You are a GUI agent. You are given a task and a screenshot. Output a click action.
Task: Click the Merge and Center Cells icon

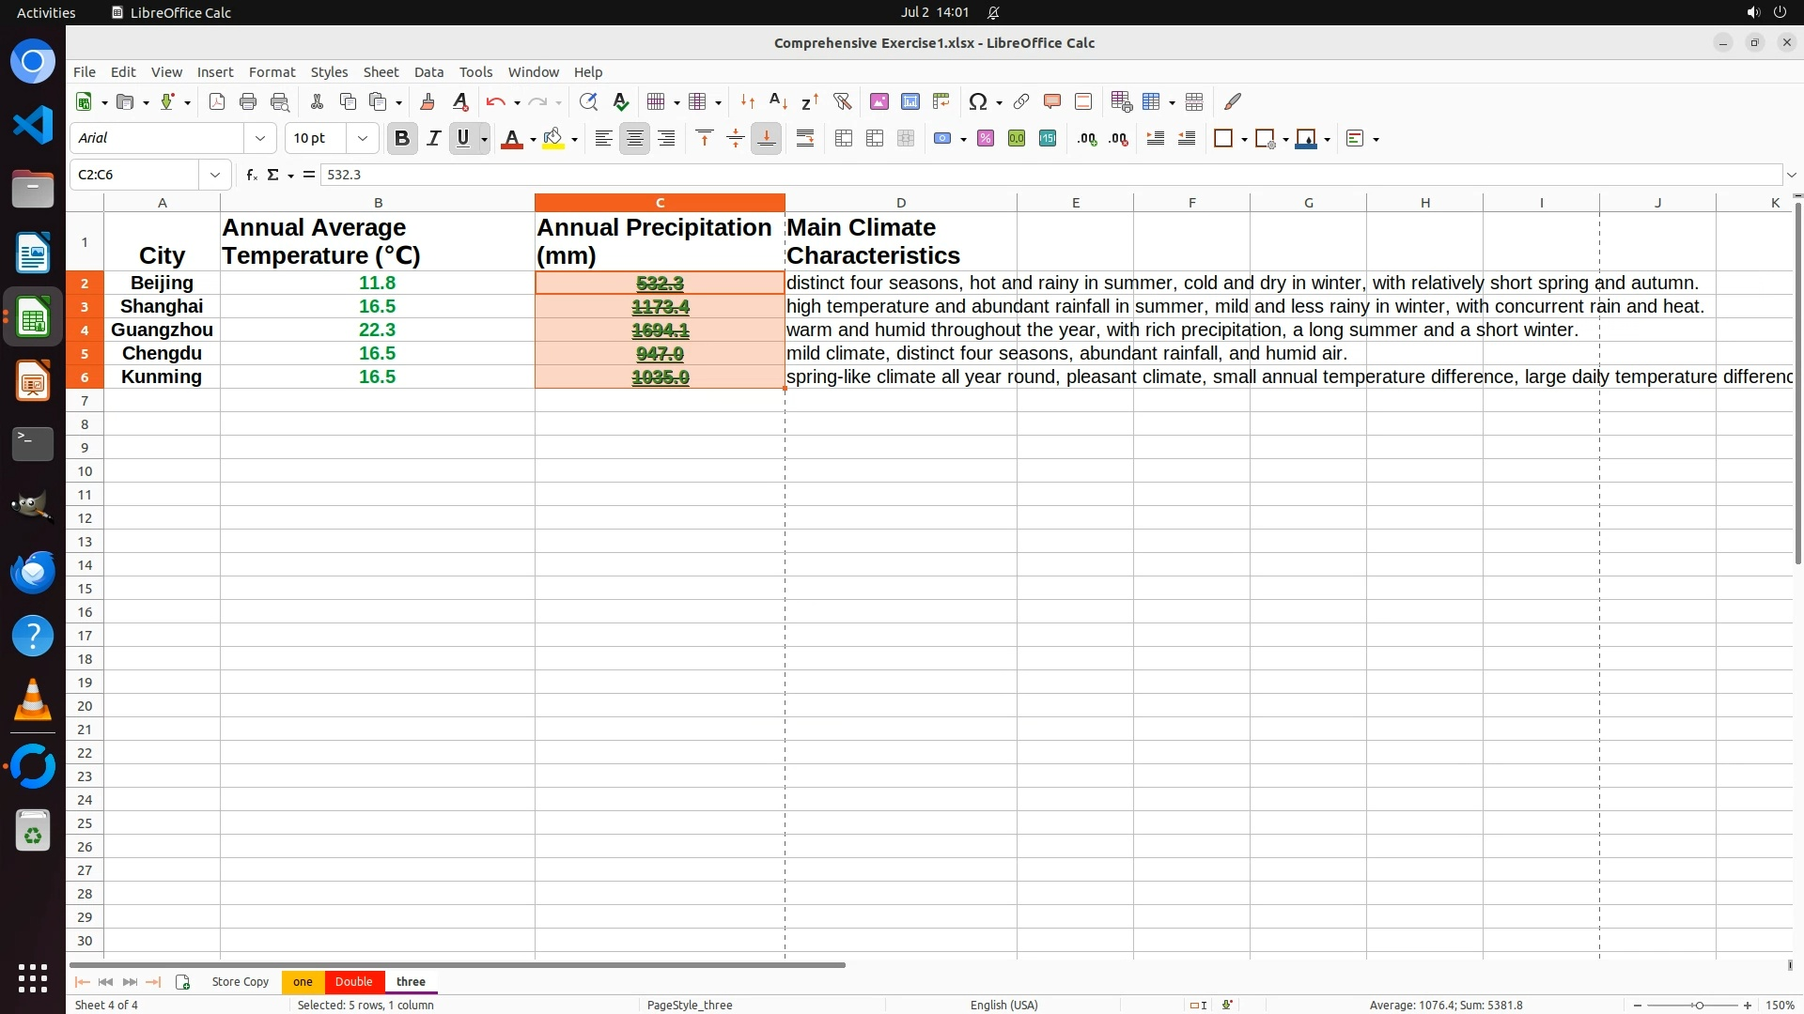tap(843, 139)
